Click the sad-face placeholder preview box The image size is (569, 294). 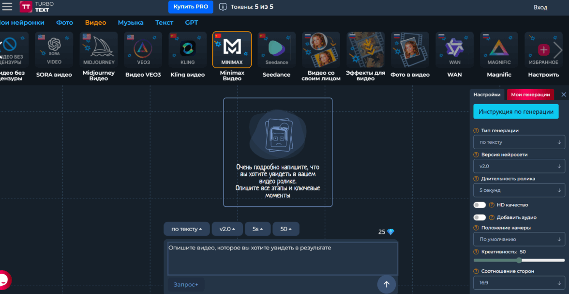coord(278,152)
